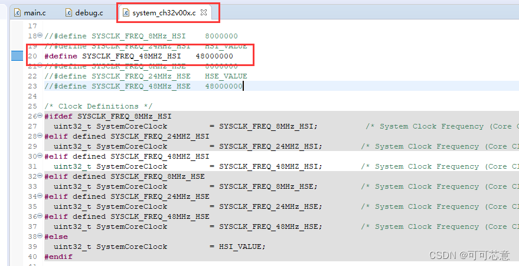This screenshot has width=519, height=266.
Task: Click commented SYSCLK_FREQ_48MHz_HSE on line 23
Action: click(141, 86)
